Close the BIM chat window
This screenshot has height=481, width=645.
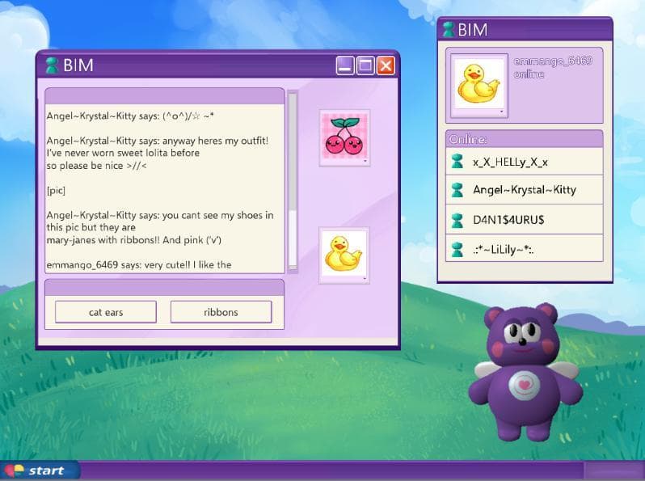pyautogui.click(x=386, y=65)
